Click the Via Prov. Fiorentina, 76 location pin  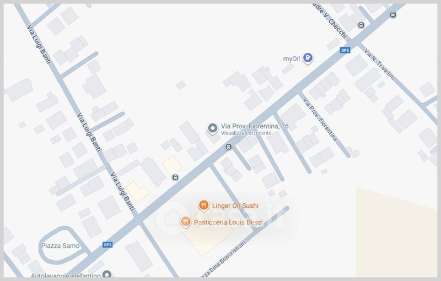pyautogui.click(x=213, y=128)
